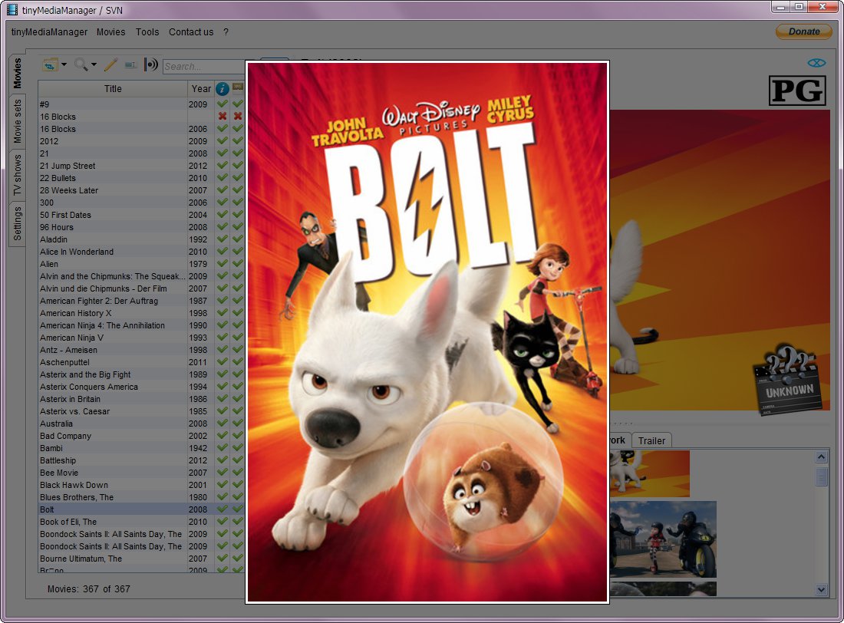The width and height of the screenshot is (844, 623).
Task: Click the images column header icon
Action: [x=238, y=87]
